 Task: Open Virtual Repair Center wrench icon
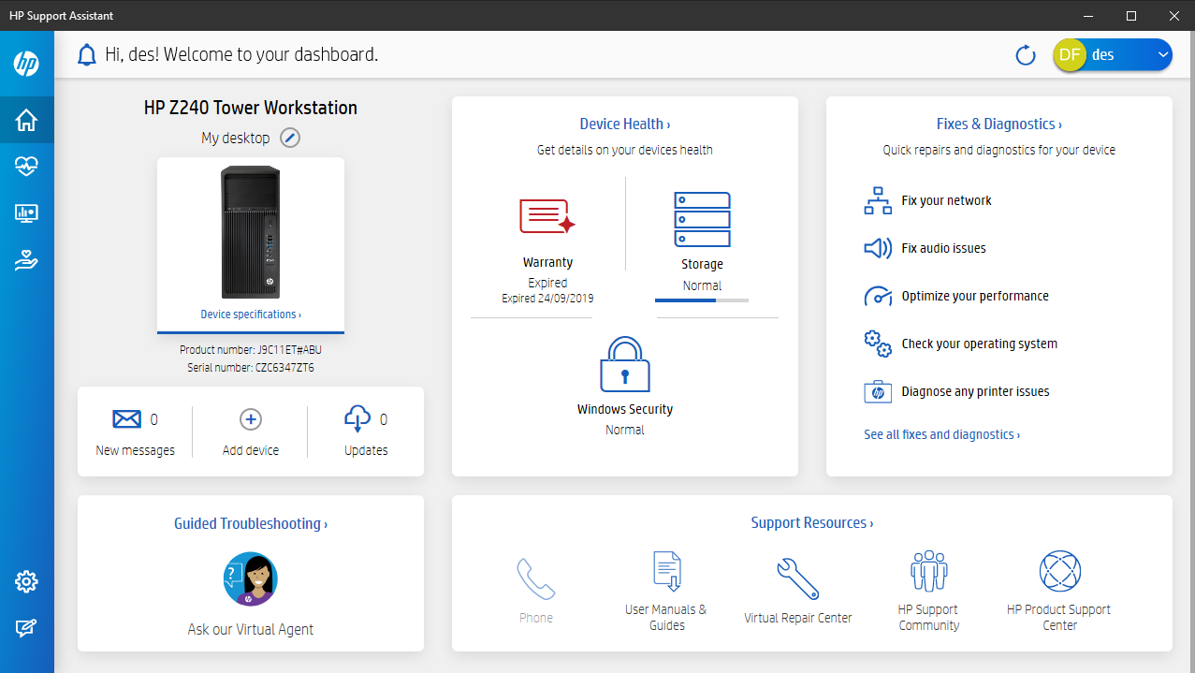tap(798, 578)
